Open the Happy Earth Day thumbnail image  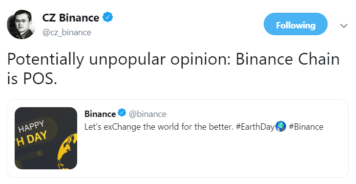46,138
